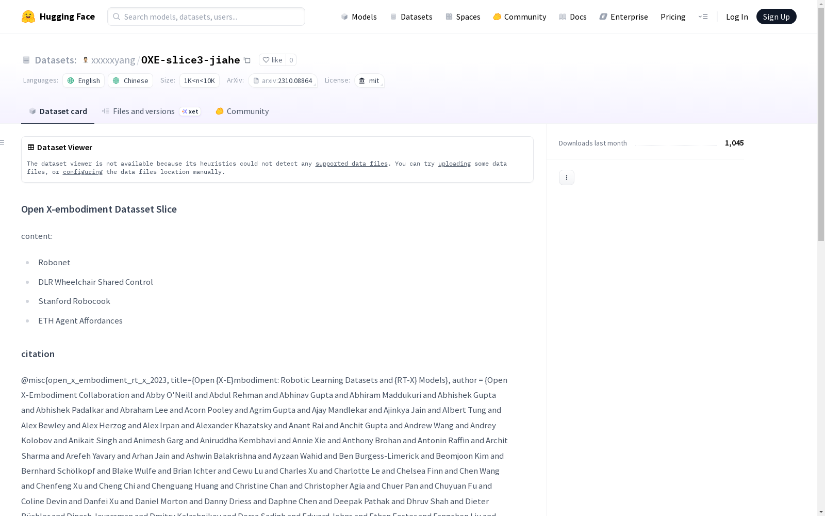The height and width of the screenshot is (516, 825).
Task: Go to the Pricing page
Action: 673,17
